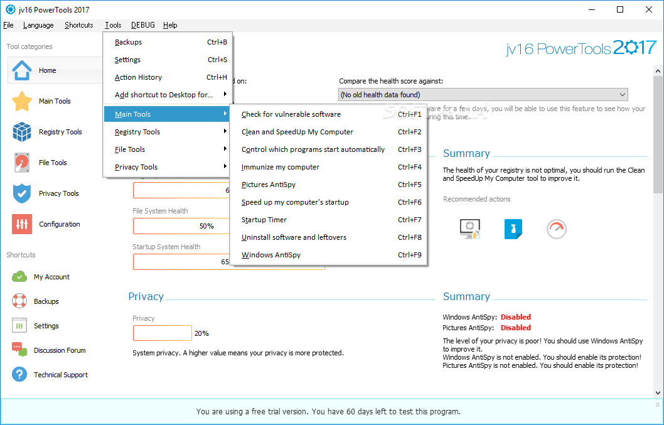The height and width of the screenshot is (425, 664).
Task: Choose Main Tools in the Tools menu
Action: coord(168,114)
